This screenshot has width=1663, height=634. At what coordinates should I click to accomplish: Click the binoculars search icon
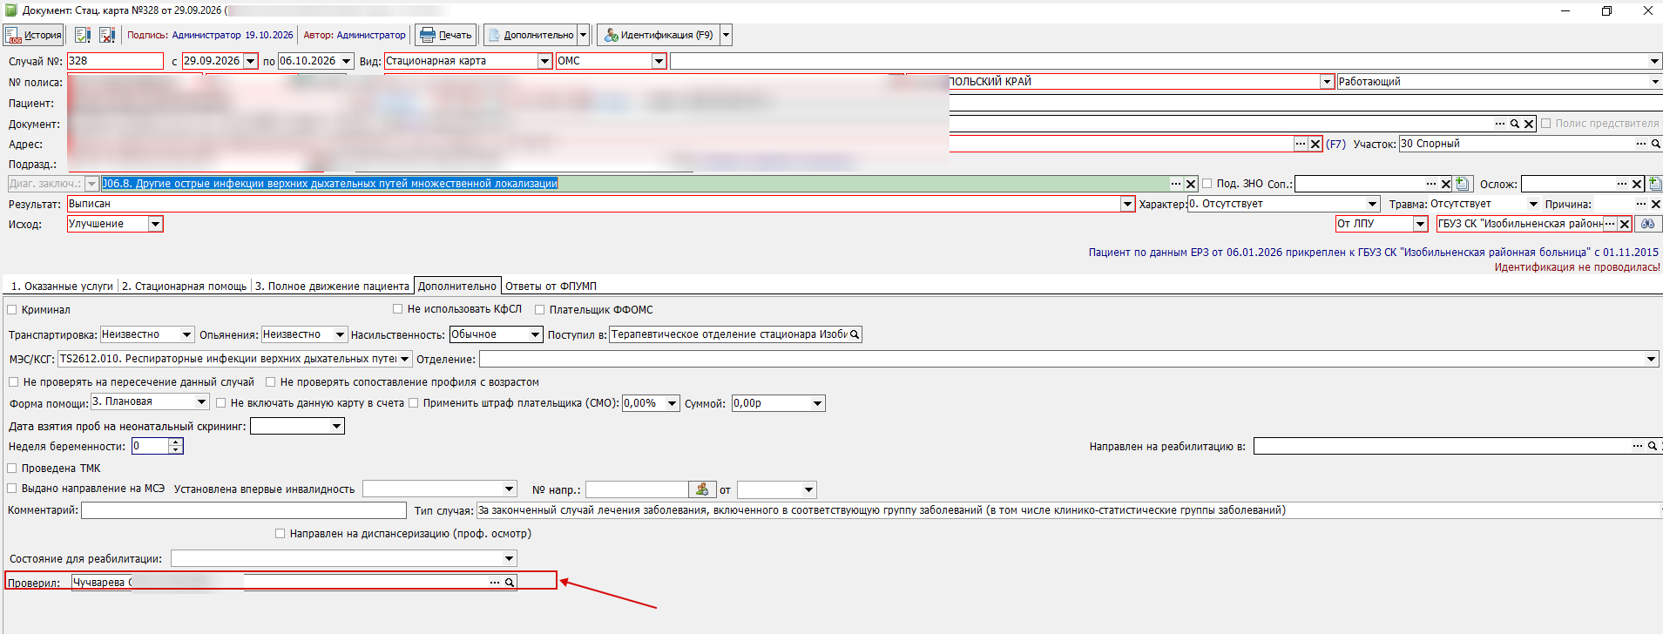(1647, 224)
